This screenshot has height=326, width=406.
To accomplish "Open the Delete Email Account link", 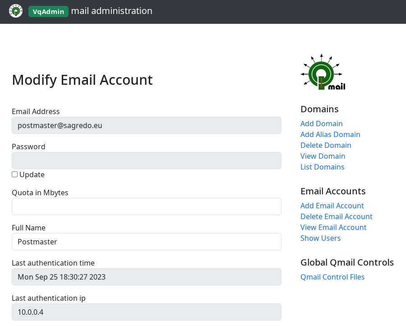I will [x=337, y=216].
